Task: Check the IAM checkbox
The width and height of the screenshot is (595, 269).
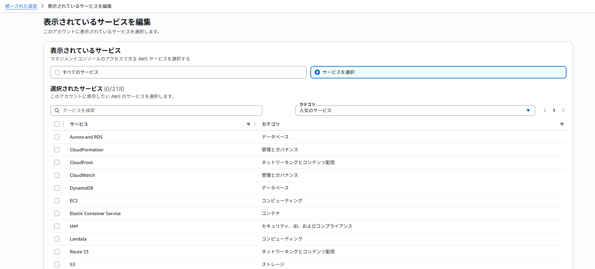Action: [57, 226]
